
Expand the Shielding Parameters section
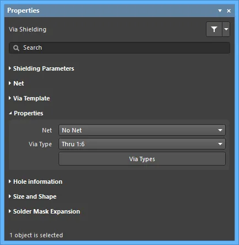[41, 68]
